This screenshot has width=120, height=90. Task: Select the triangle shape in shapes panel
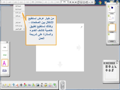[x=112, y=66]
